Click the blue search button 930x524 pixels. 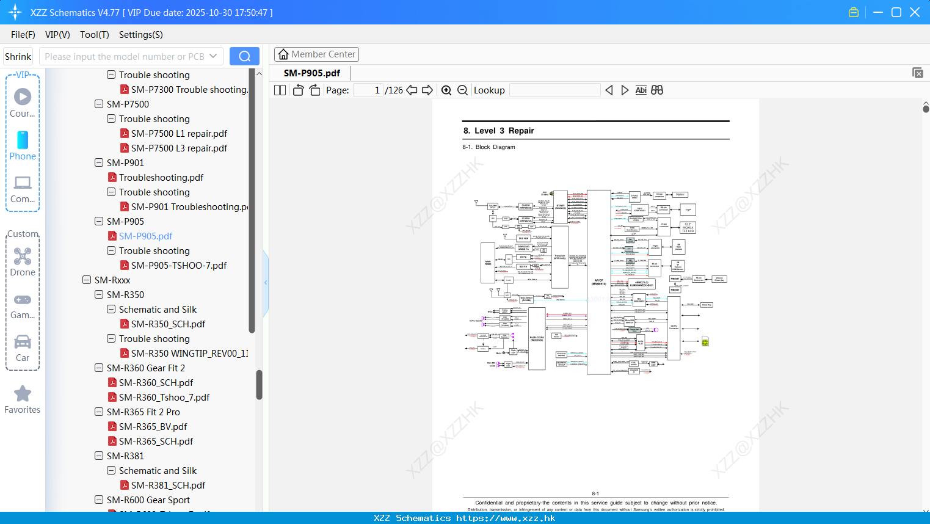coord(244,56)
